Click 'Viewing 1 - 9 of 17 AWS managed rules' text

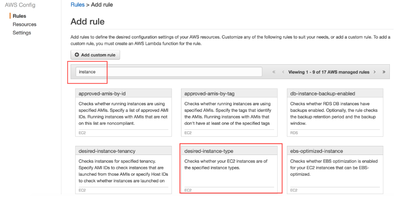[328, 72]
